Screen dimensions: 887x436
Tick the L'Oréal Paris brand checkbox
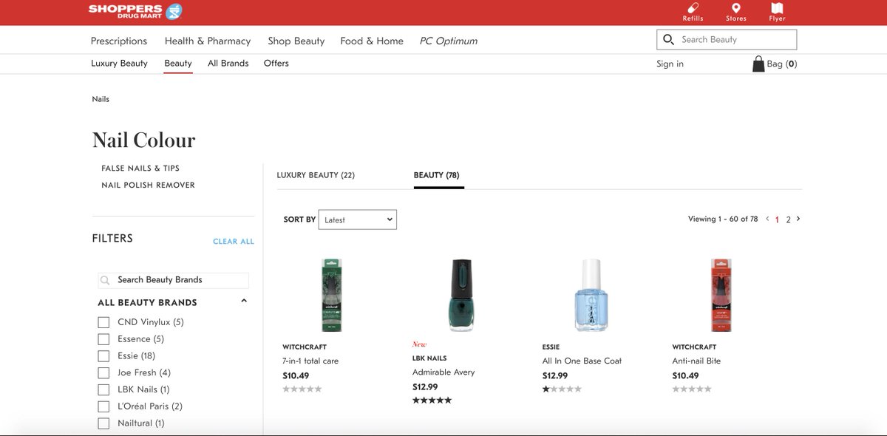pyautogui.click(x=103, y=406)
